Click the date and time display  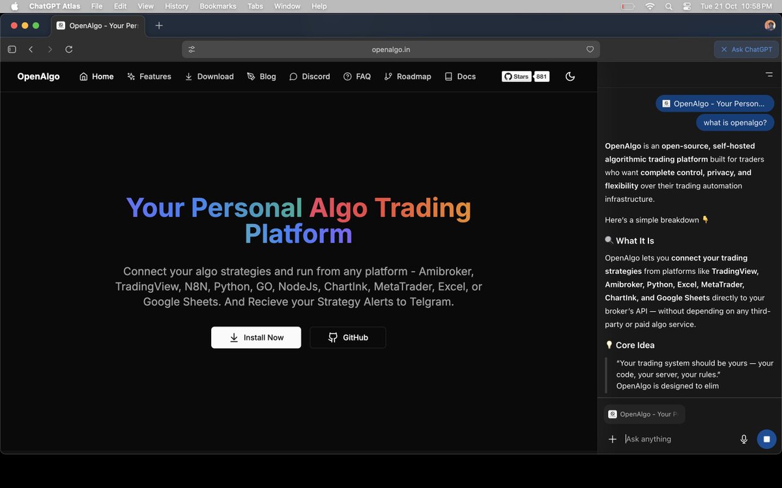coord(736,6)
